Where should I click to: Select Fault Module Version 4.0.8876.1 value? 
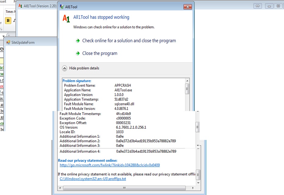(x=121, y=109)
